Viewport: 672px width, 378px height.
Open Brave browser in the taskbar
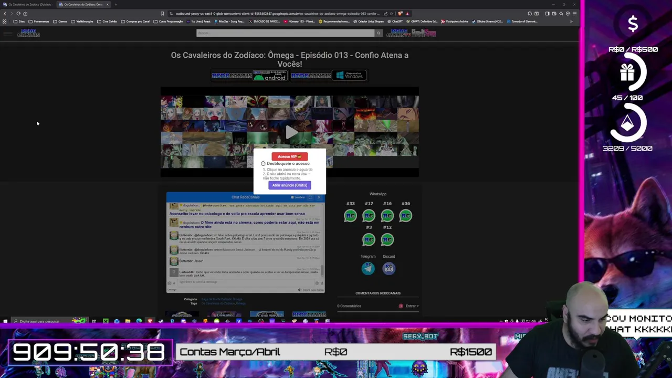[x=150, y=321]
